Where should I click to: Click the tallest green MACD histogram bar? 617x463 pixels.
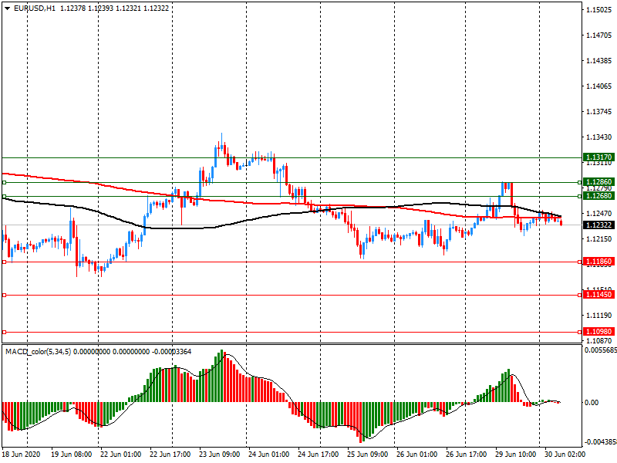coord(221,377)
